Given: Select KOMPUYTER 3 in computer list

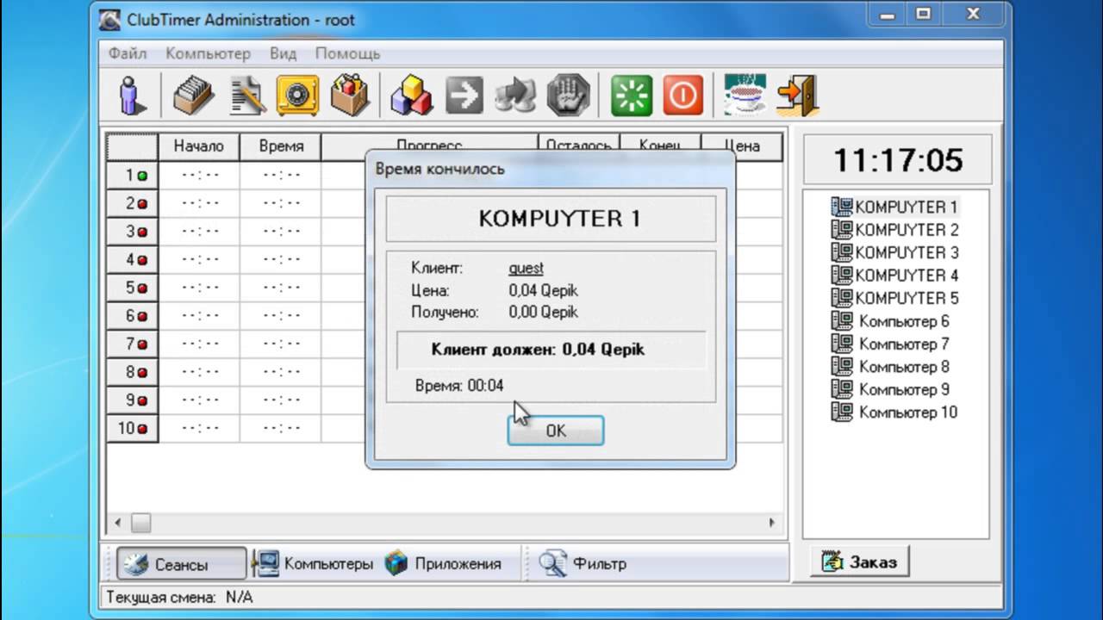Looking at the screenshot, I should 894,252.
